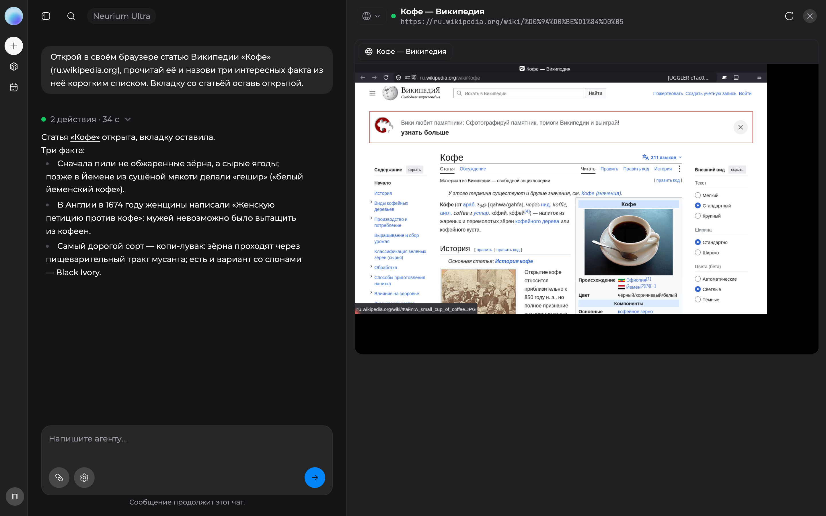The image size is (826, 516).
Task: Expand Способы приготовления напитка section
Action: point(371,276)
